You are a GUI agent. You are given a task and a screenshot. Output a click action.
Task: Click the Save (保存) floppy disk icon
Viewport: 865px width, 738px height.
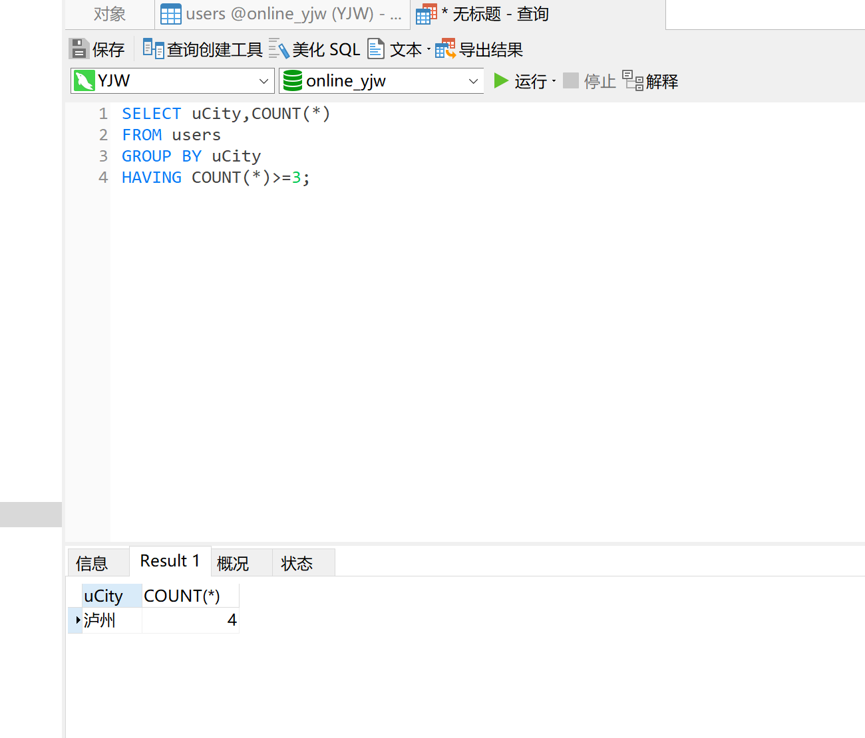tap(79, 49)
